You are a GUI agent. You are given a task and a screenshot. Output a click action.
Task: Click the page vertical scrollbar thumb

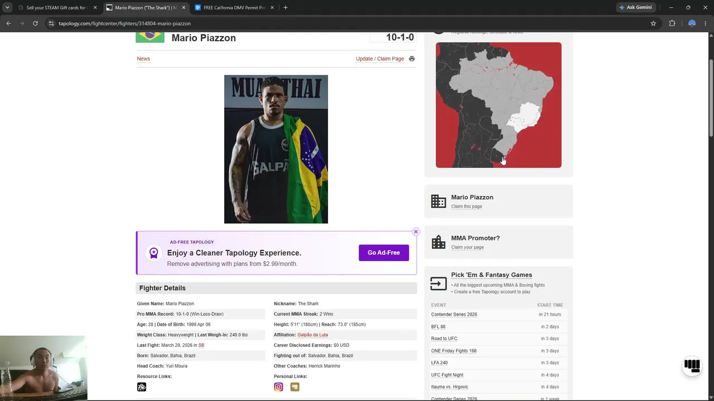click(711, 97)
